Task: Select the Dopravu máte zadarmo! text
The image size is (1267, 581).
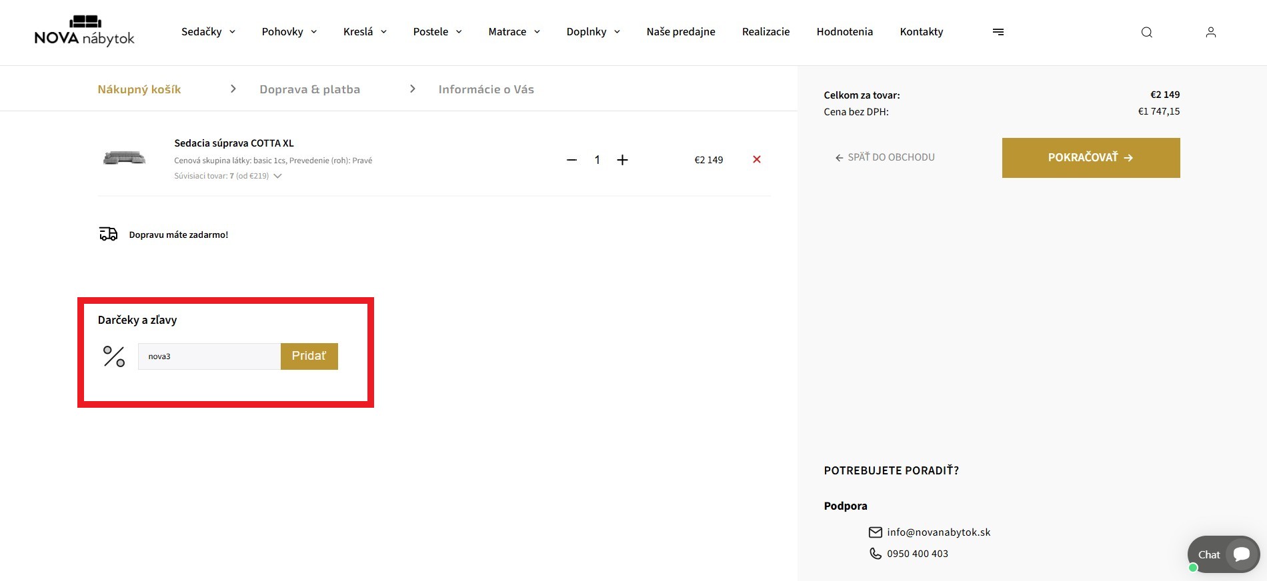Action: tap(179, 235)
